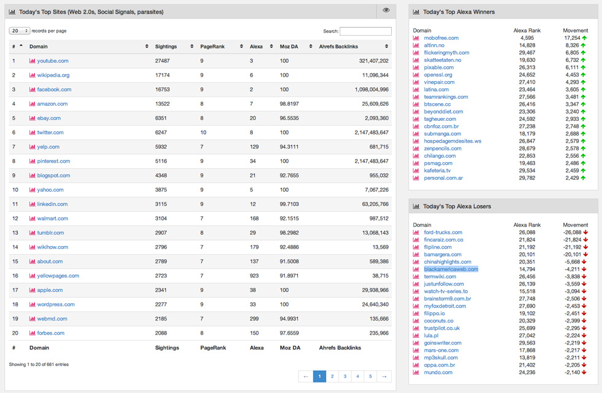Open the stats icon next to ebay.com

click(x=32, y=118)
